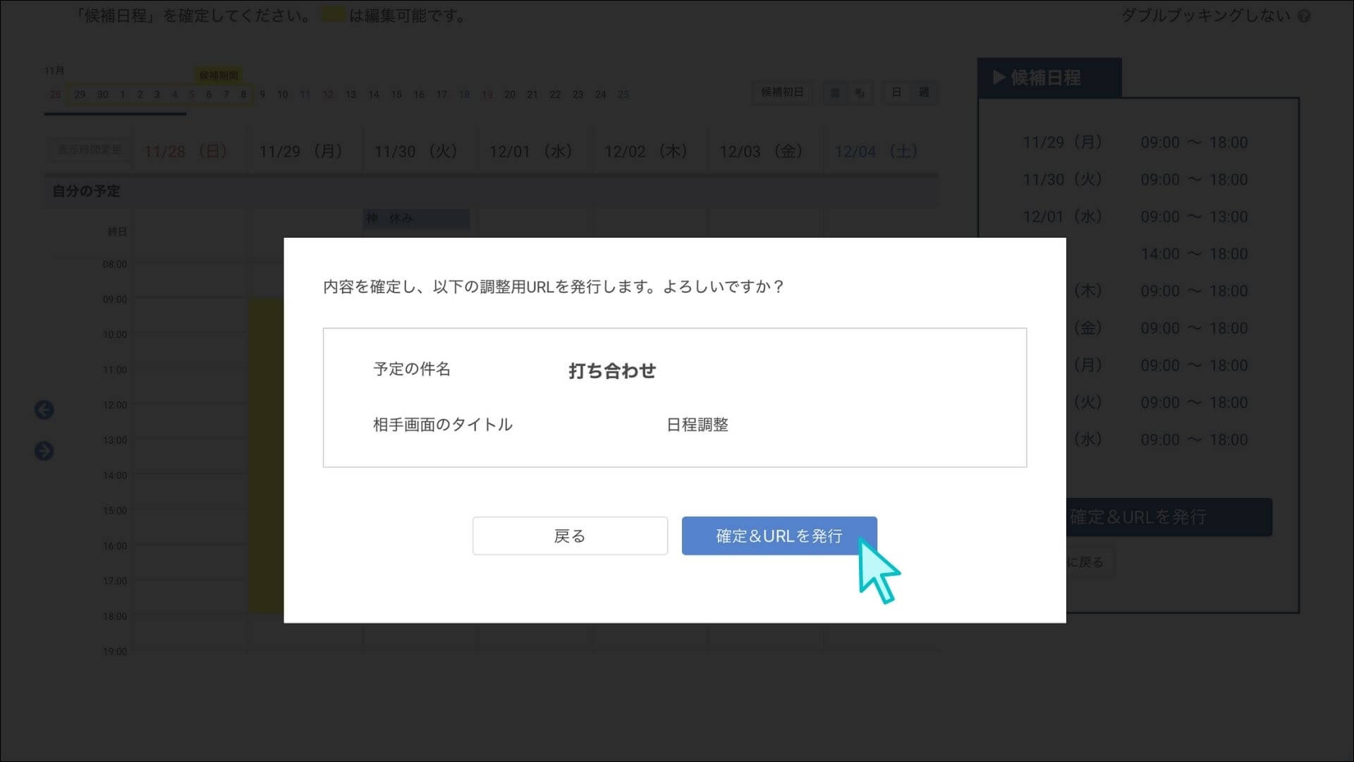Viewport: 1354px width, 762px height.
Task: Select the right arrow navigation icon
Action: click(44, 451)
